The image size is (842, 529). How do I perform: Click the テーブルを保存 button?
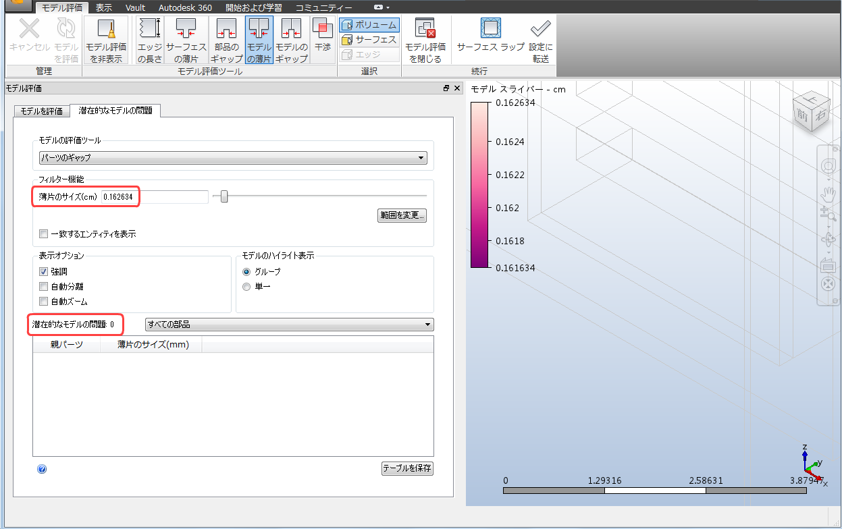[407, 468]
